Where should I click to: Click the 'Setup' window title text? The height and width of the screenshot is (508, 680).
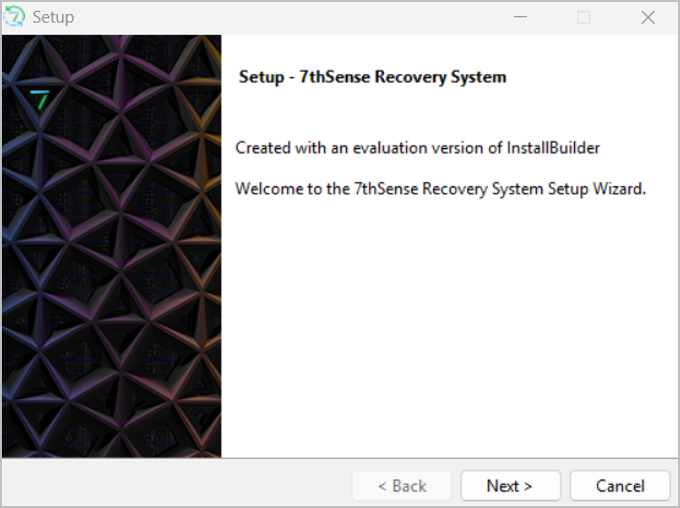[53, 17]
